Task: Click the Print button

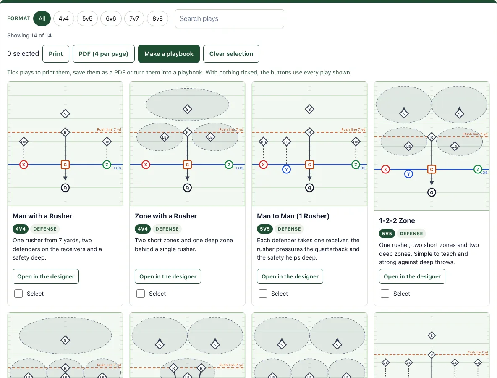Action: pyautogui.click(x=56, y=54)
